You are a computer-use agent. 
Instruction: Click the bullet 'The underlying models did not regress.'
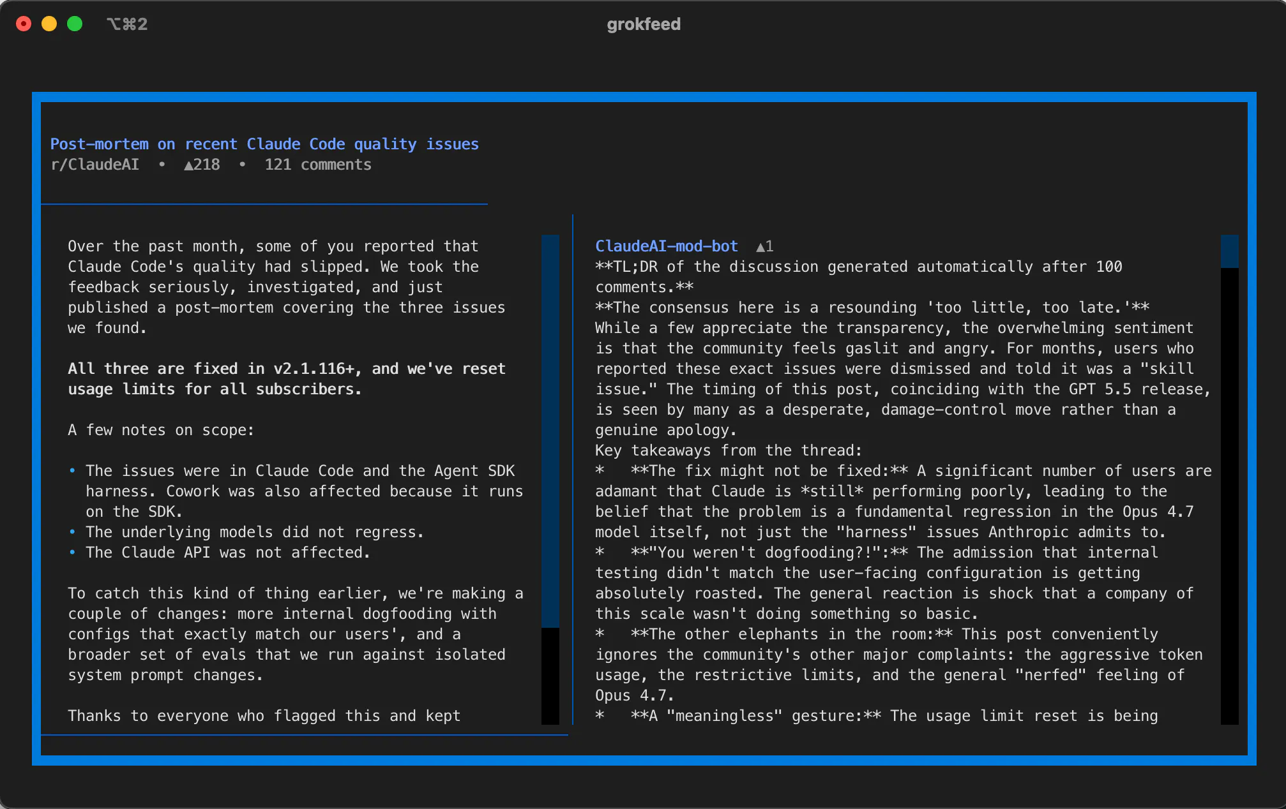(255, 532)
